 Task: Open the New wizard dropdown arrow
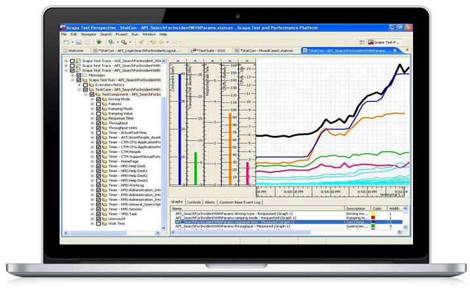point(72,43)
